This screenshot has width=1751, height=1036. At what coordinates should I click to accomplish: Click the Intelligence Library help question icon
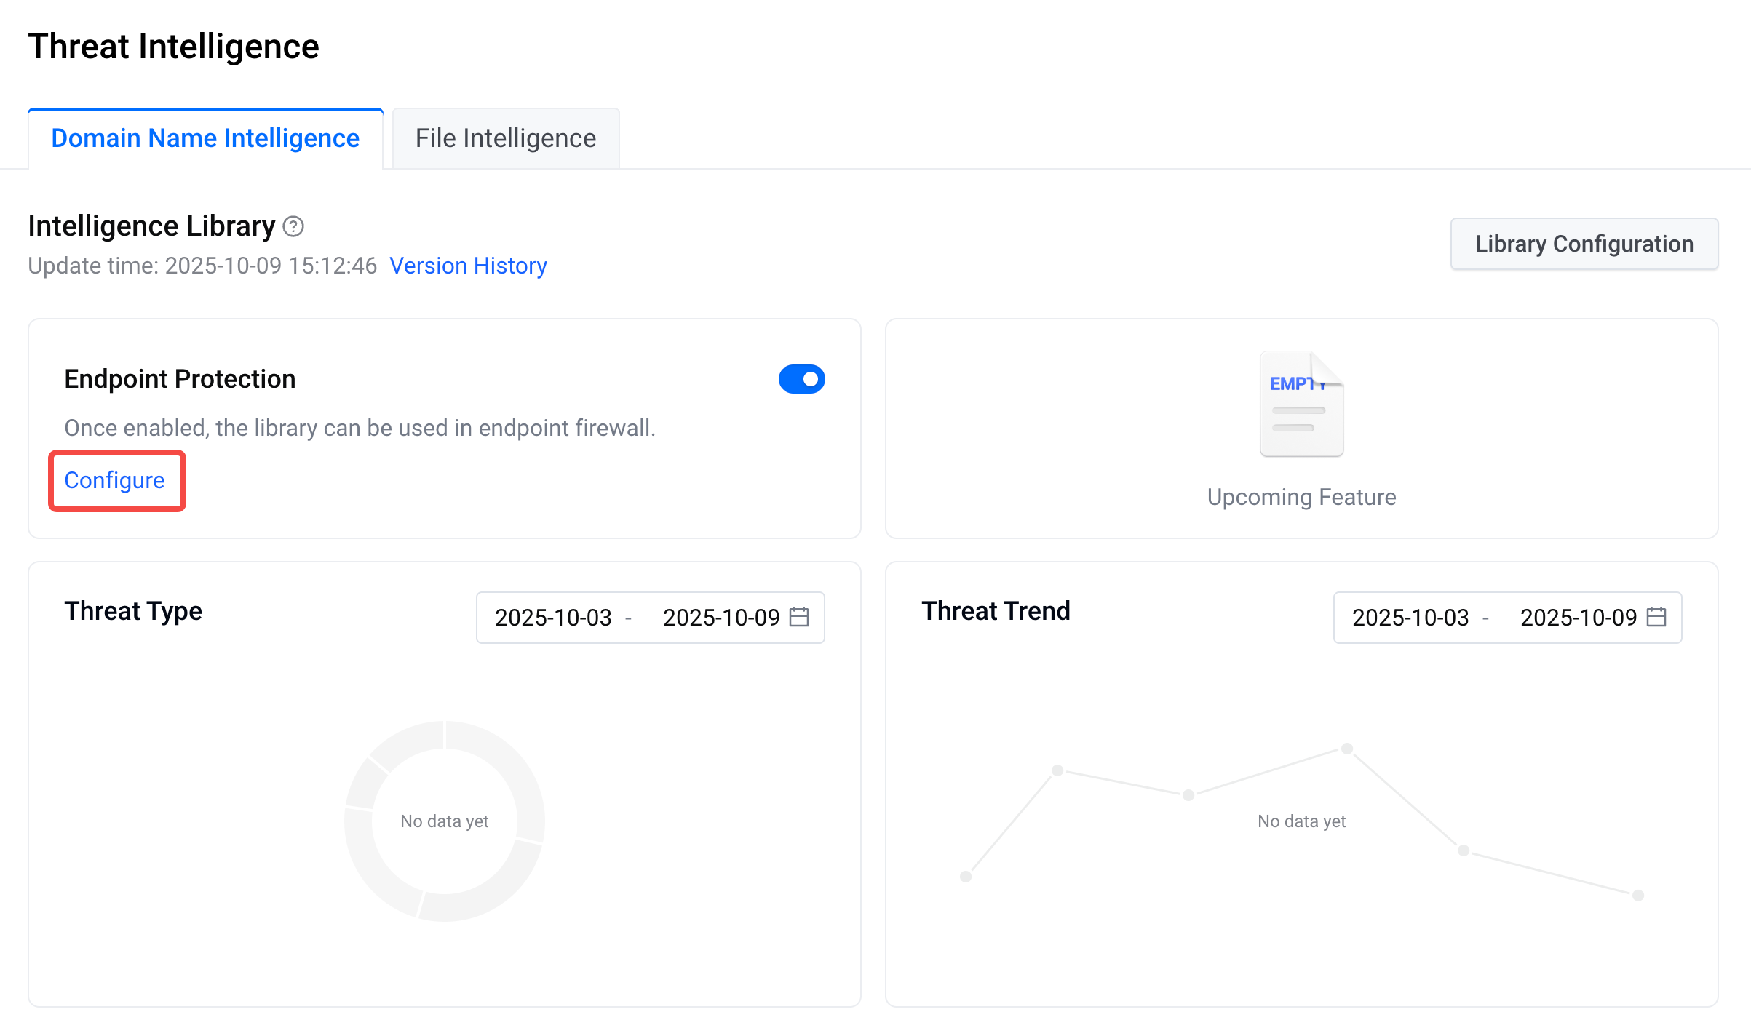tap(293, 227)
